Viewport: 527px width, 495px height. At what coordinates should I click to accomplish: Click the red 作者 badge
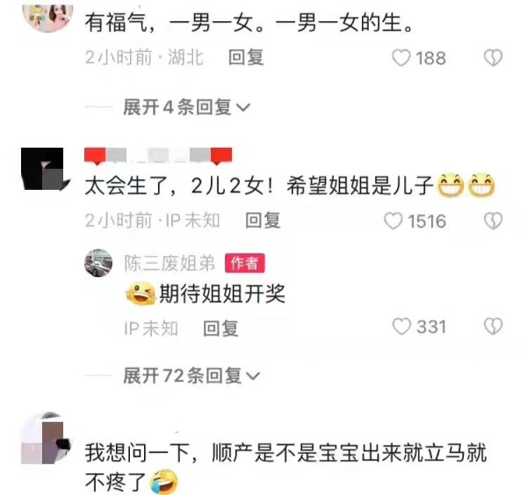[x=245, y=263]
